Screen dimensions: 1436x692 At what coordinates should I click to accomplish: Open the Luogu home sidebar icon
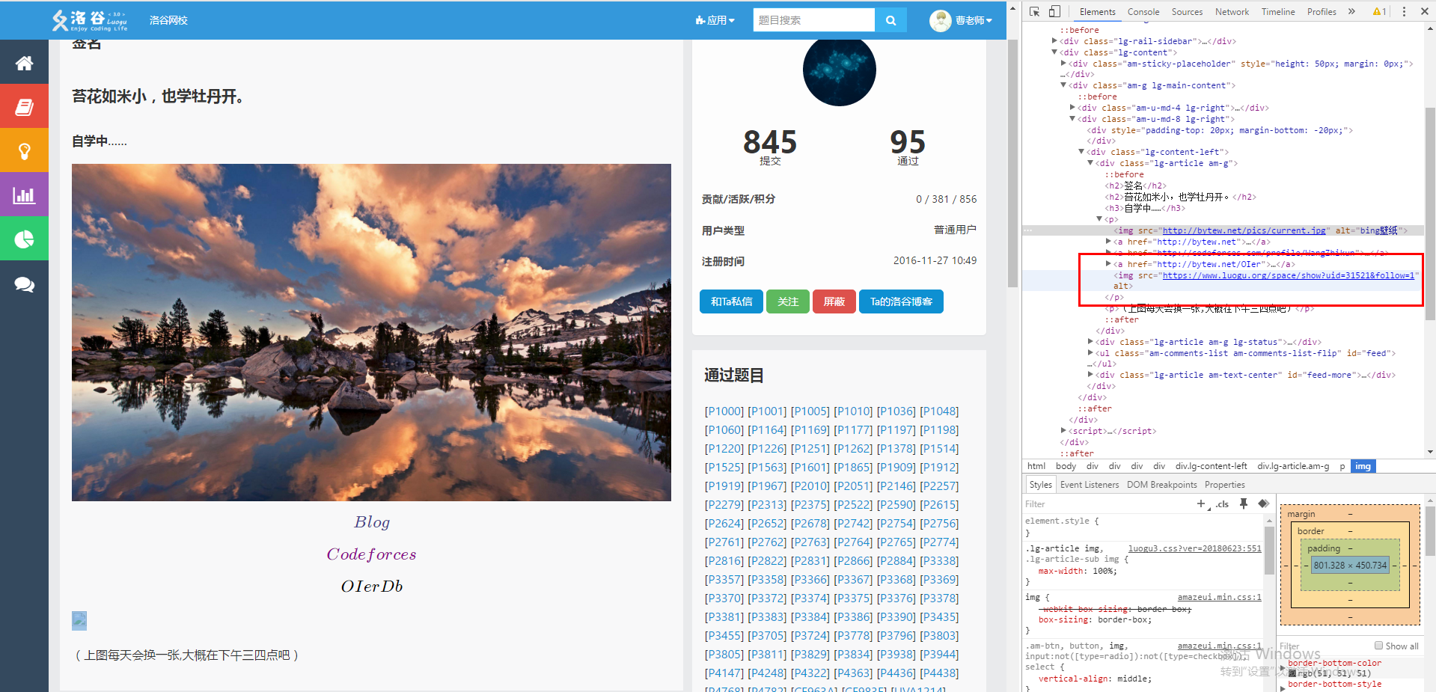pos(24,63)
